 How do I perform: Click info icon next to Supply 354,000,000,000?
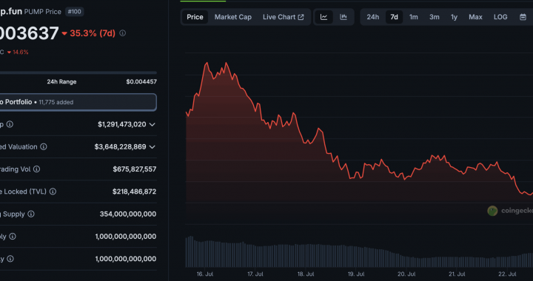pyautogui.click(x=31, y=214)
